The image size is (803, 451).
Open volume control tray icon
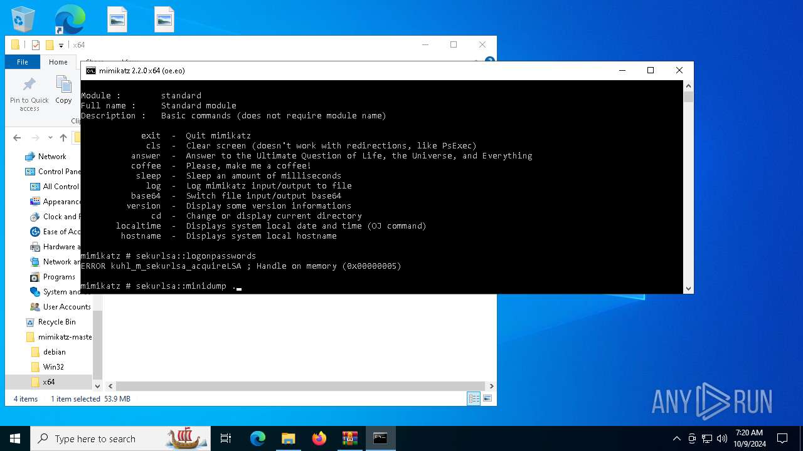click(x=721, y=438)
